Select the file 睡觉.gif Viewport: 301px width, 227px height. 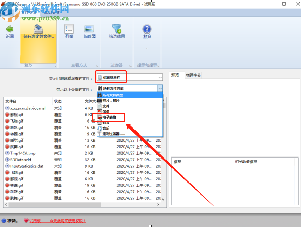[x=17, y=141]
